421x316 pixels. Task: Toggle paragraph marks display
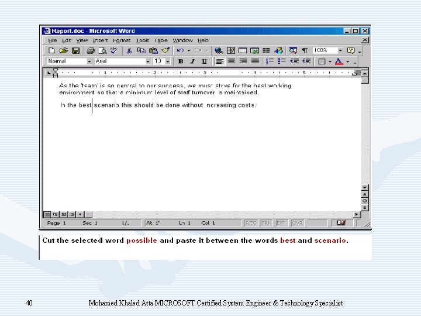click(305, 50)
